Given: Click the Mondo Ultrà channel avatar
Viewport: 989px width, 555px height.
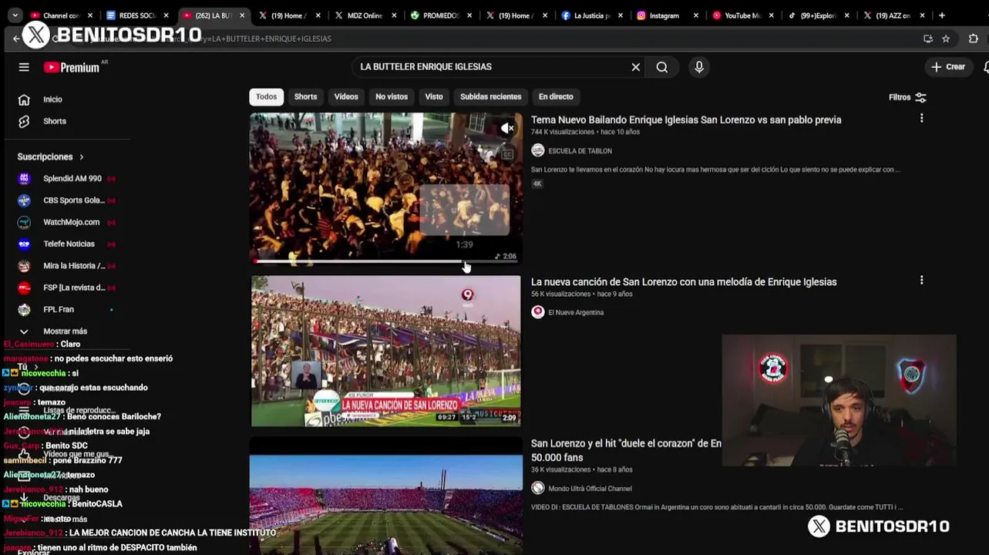Looking at the screenshot, I should coord(538,488).
